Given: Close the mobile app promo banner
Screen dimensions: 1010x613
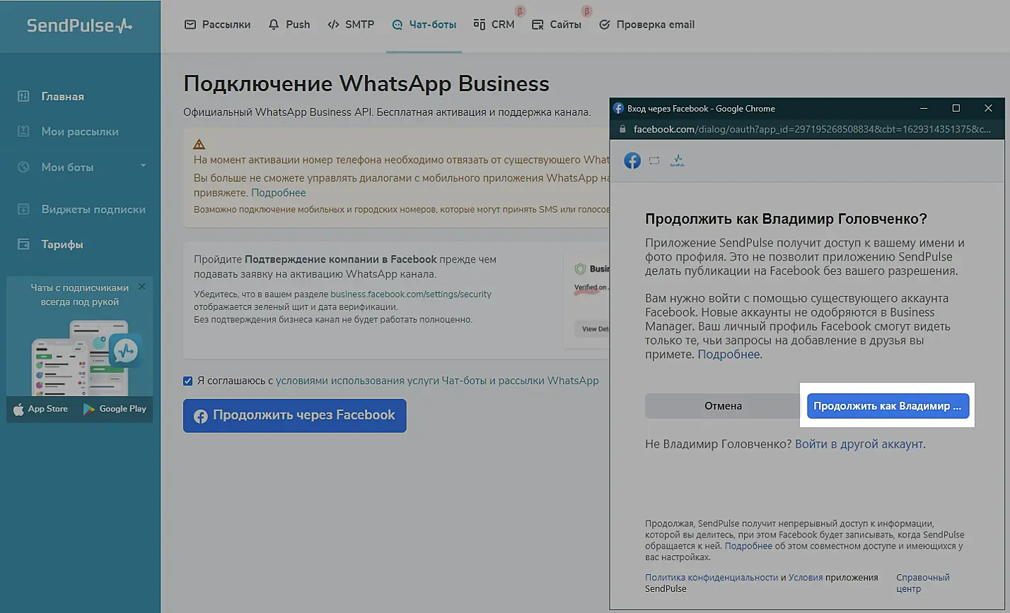Looking at the screenshot, I should (x=142, y=287).
